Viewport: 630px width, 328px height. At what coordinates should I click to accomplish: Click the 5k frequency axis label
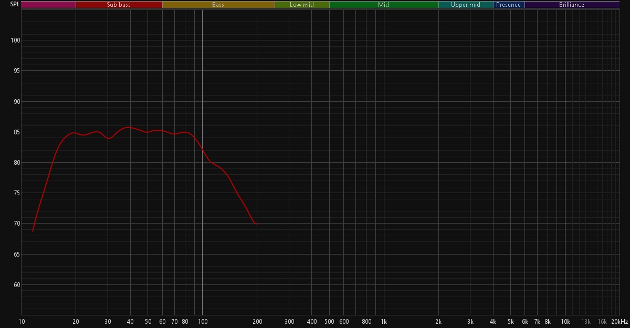pyautogui.click(x=511, y=321)
